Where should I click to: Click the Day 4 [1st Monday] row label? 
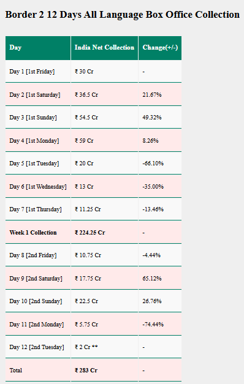click(x=34, y=141)
